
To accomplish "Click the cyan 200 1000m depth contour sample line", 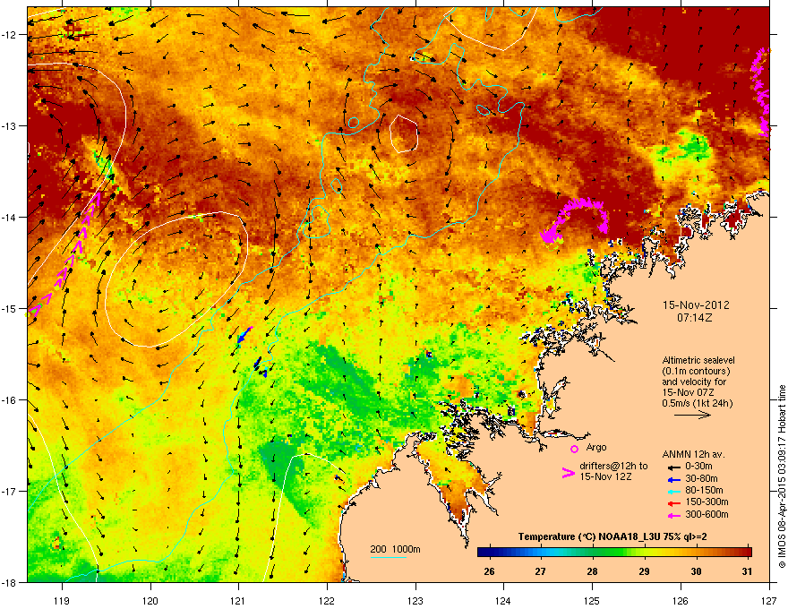I will click(x=388, y=557).
